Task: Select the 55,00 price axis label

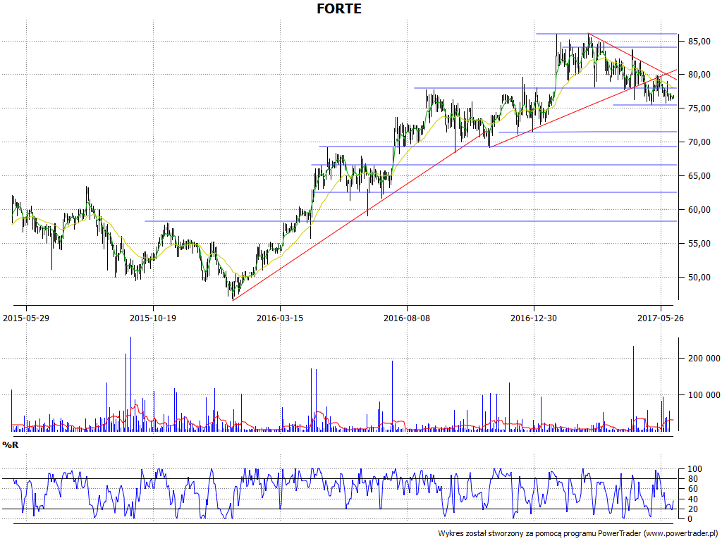Action: tap(699, 244)
